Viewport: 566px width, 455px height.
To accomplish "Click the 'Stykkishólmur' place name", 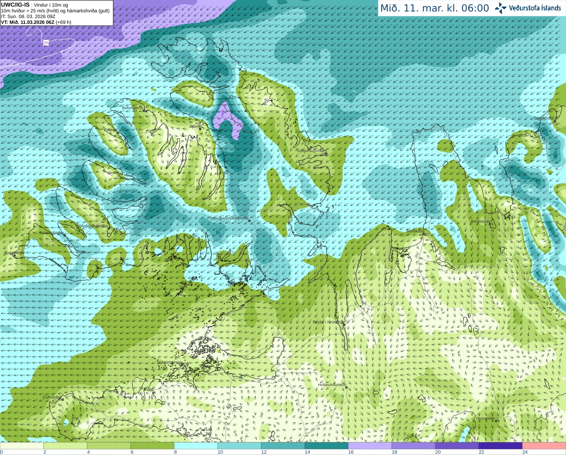I will pyautogui.click(x=169, y=362).
